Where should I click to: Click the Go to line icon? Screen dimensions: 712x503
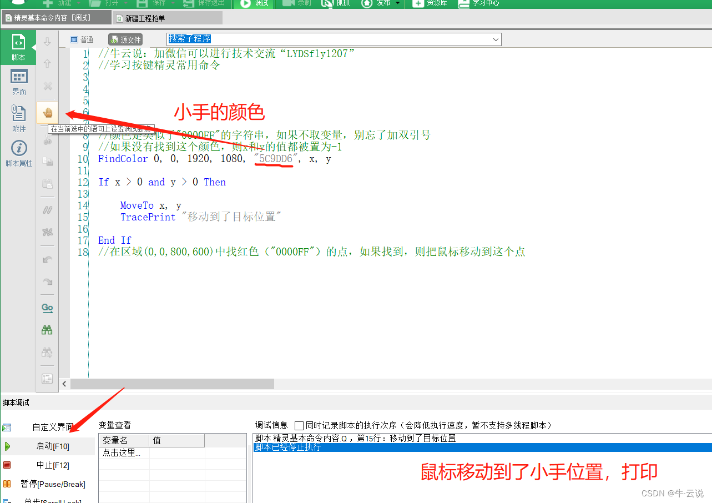pos(48,308)
